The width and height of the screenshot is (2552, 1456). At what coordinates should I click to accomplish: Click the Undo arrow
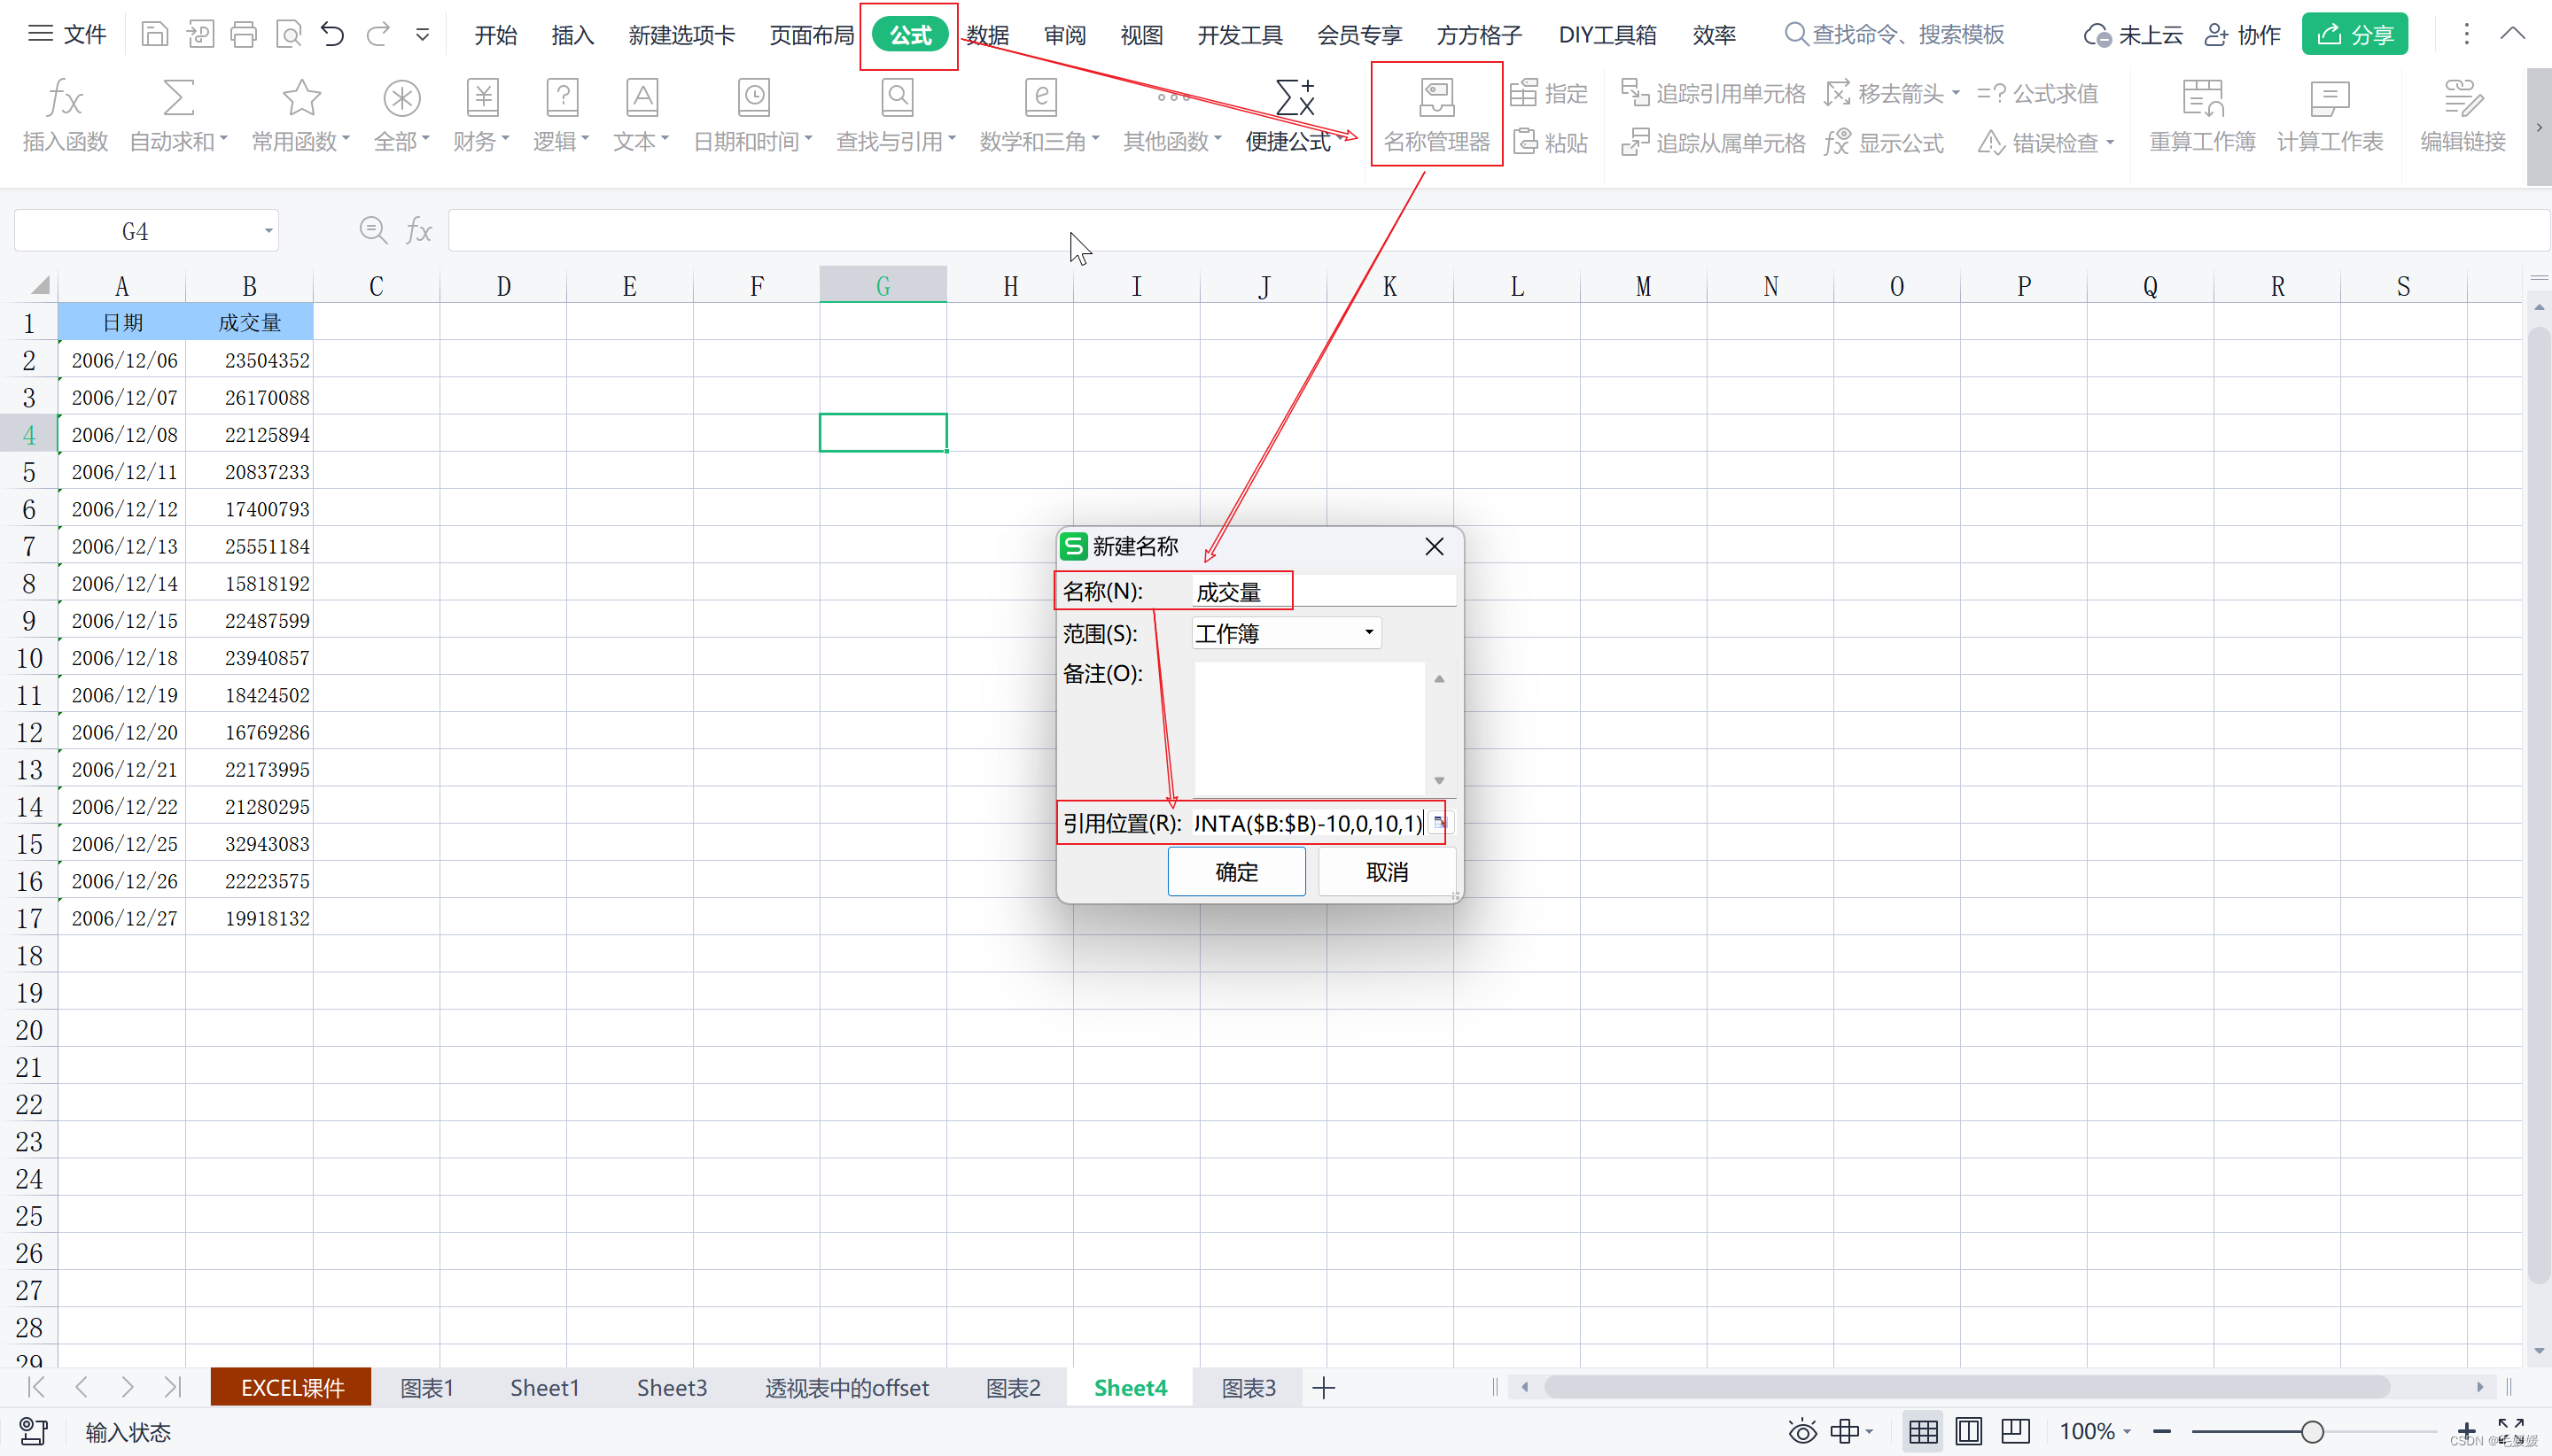(332, 35)
